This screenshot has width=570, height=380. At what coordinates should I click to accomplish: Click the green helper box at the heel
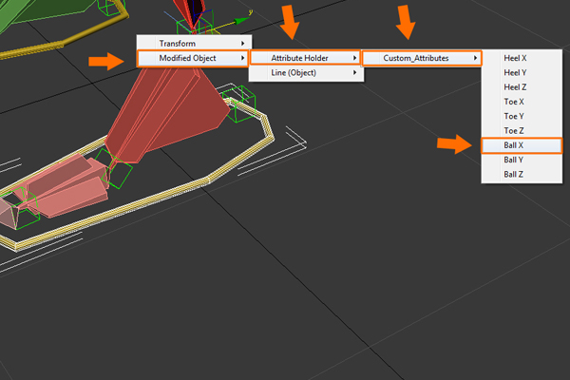[x=239, y=103]
